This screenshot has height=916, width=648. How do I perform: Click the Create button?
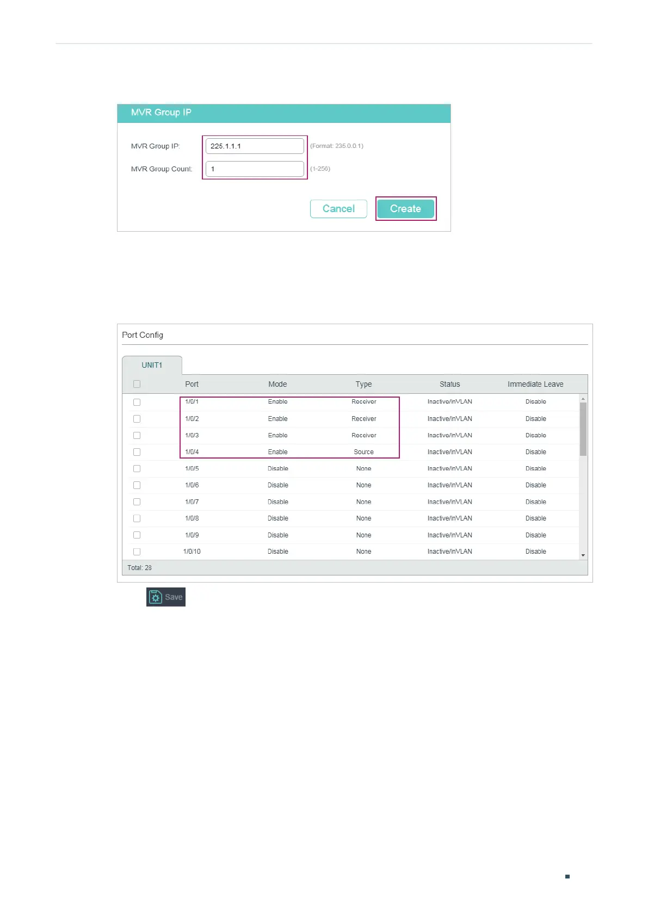click(x=405, y=209)
